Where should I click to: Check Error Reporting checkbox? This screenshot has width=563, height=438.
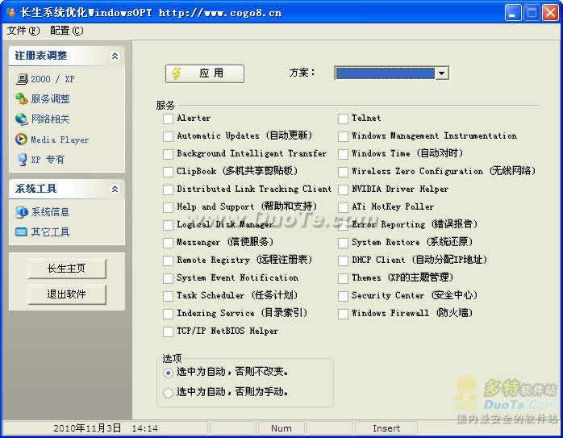(344, 225)
